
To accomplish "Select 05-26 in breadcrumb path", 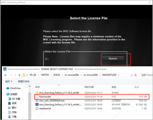I will (33, 75).
